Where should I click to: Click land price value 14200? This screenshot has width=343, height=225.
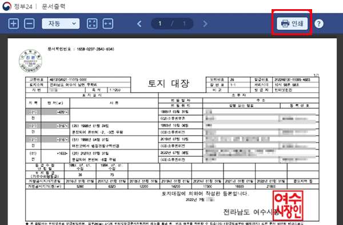(176, 187)
